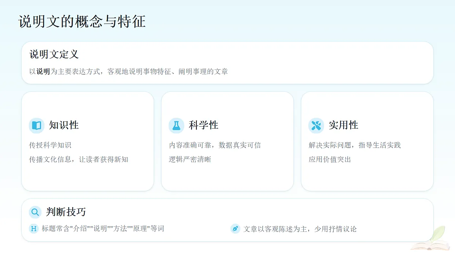The image size is (455, 256).
Task: Click the tip text 文章以客观陈述为主，少用抒情议论
Action: click(300, 229)
